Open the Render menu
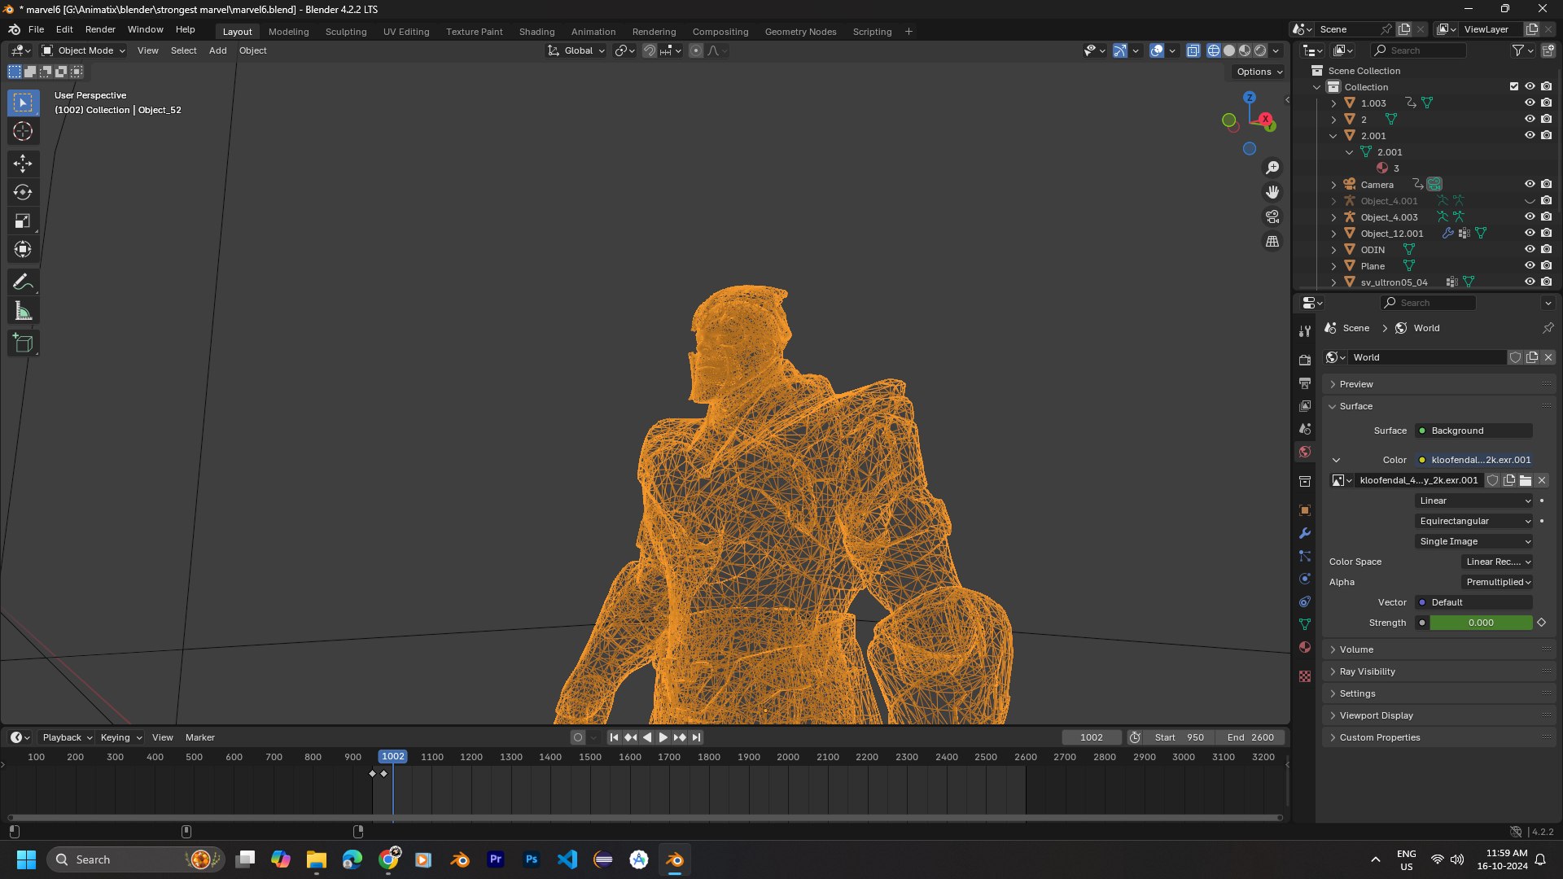Viewport: 1563px width, 879px height. [100, 29]
